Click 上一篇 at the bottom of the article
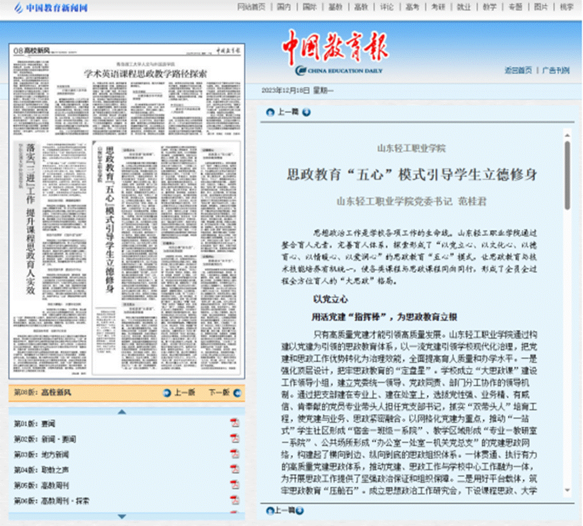Image resolution: width=583 pixels, height=526 pixels. click(x=285, y=510)
